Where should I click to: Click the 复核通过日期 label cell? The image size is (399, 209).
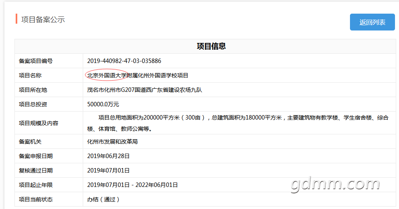click(x=49, y=170)
